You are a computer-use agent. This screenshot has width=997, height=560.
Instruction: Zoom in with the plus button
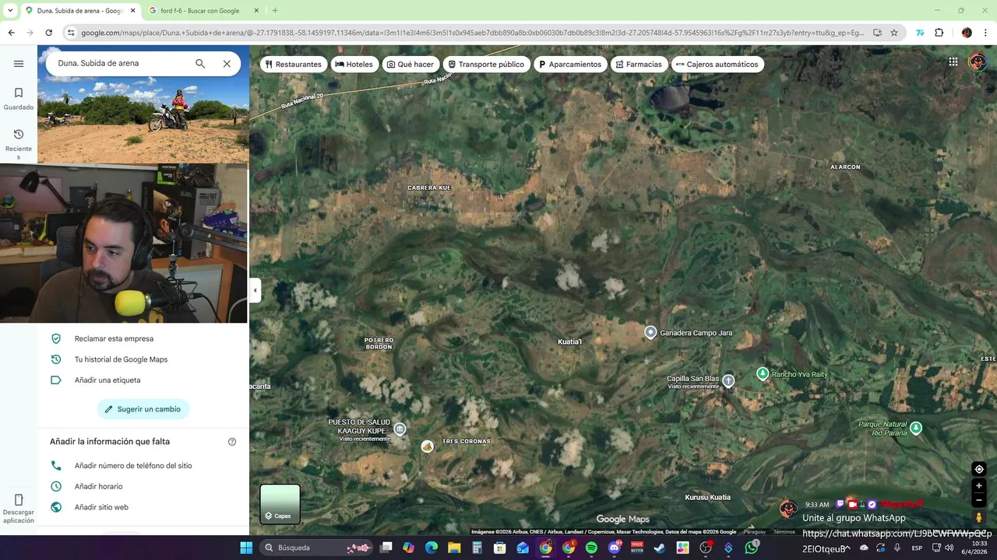click(979, 486)
